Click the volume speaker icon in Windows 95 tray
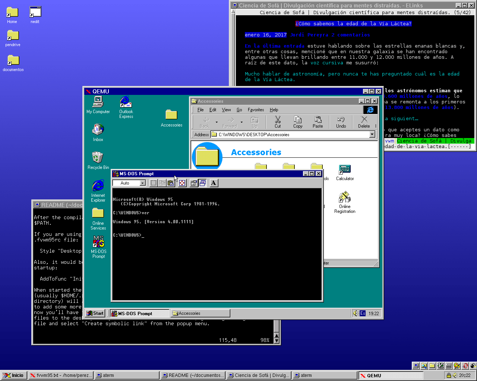 click(356, 313)
